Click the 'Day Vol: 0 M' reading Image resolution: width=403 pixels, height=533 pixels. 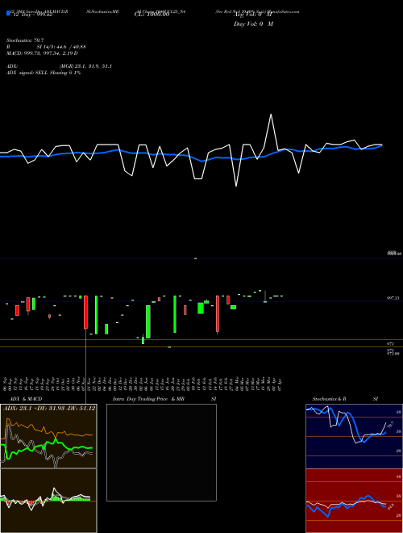[x=253, y=24]
